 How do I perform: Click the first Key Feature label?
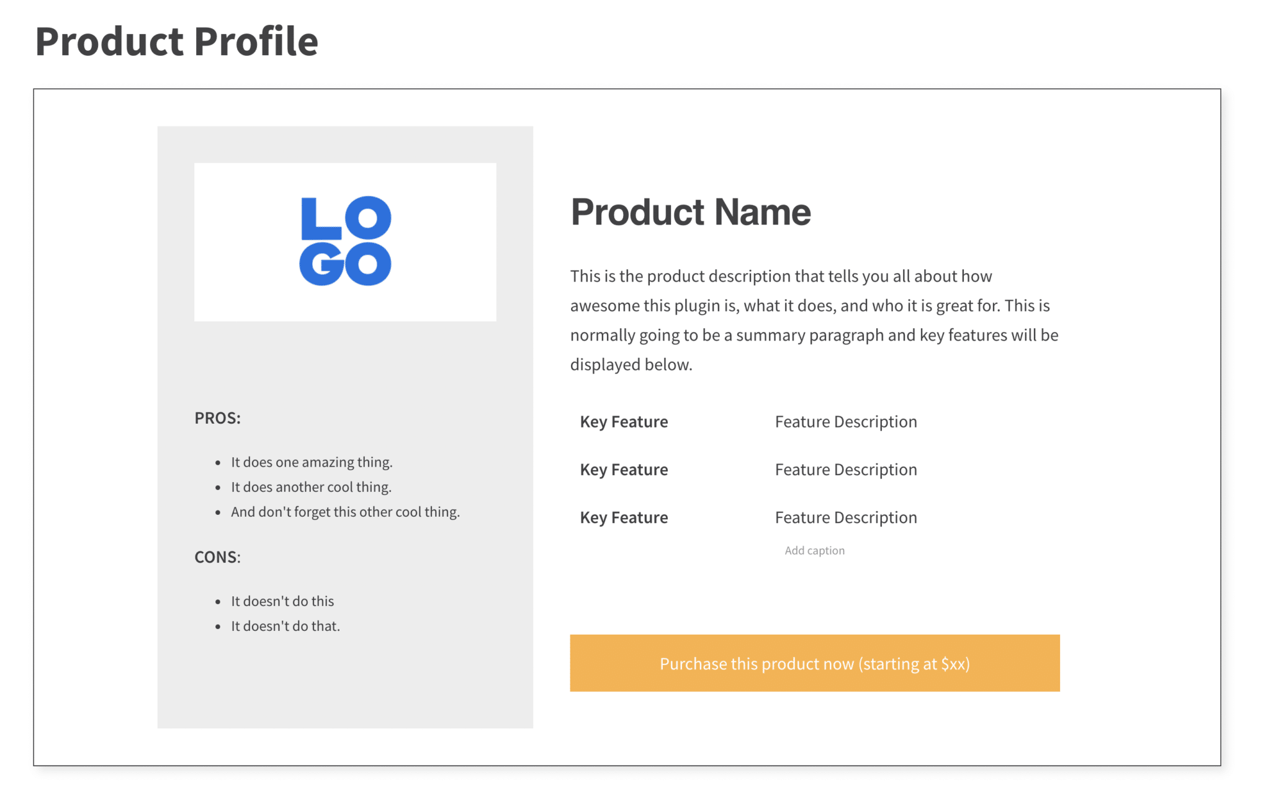click(x=623, y=422)
